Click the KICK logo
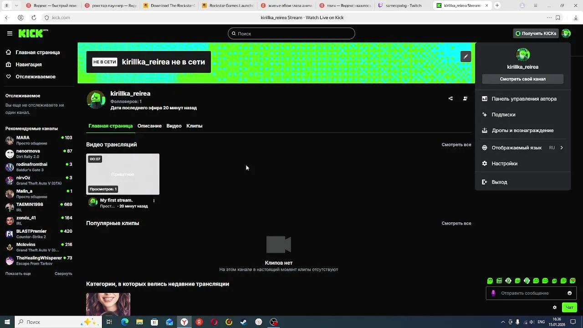The height and width of the screenshot is (328, 583). [x=33, y=33]
